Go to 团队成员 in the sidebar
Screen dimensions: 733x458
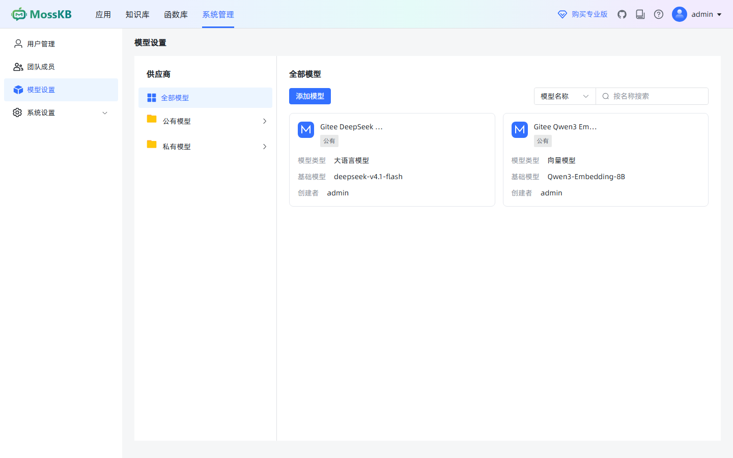(x=61, y=67)
